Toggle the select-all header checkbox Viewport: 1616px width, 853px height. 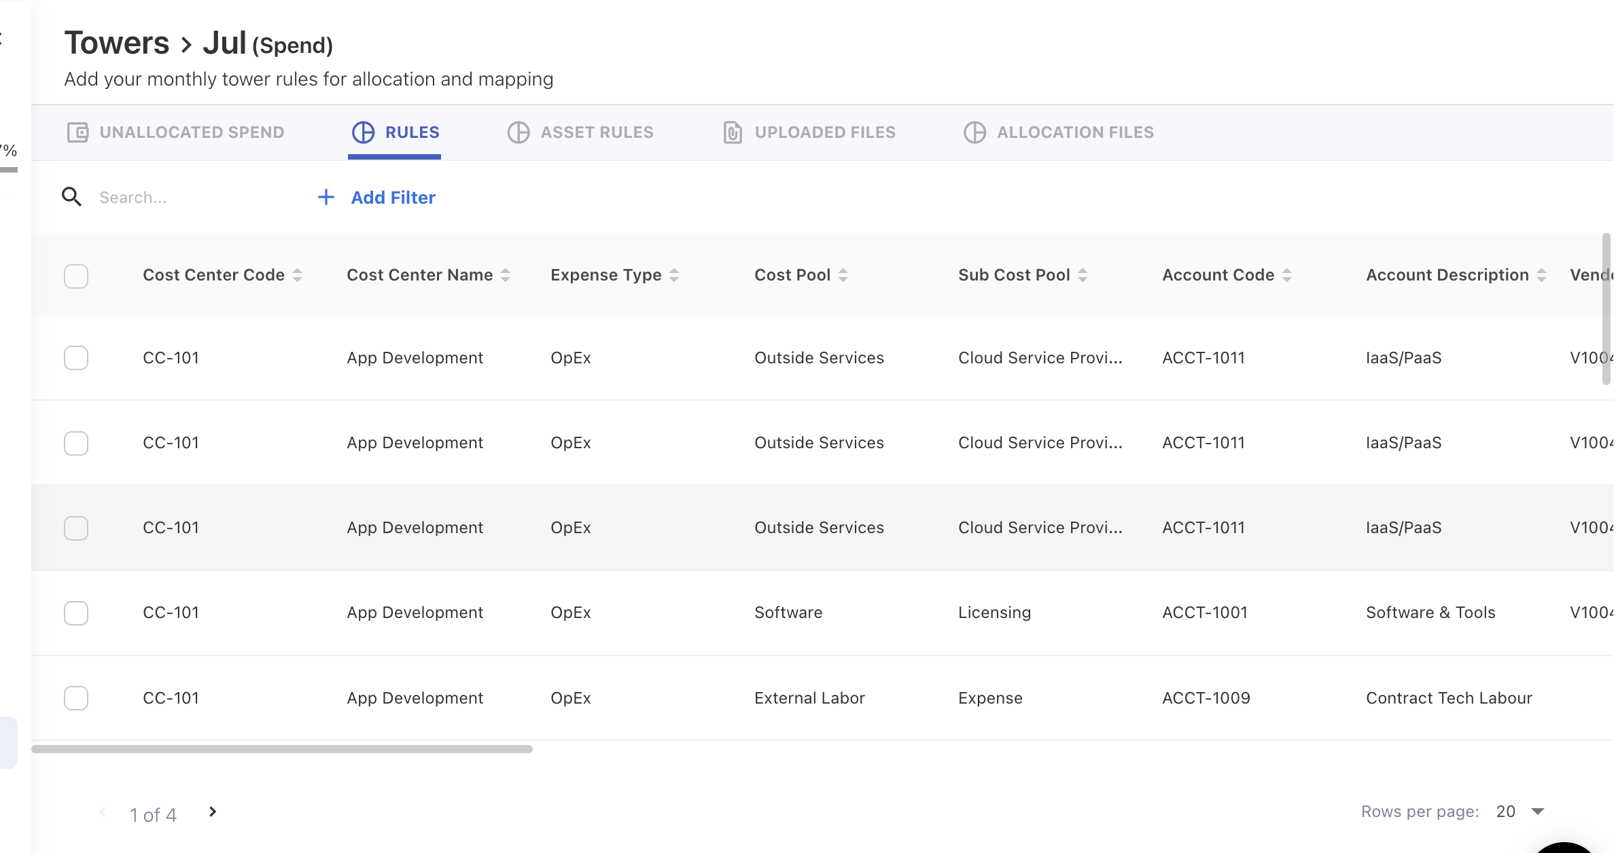pyautogui.click(x=76, y=276)
